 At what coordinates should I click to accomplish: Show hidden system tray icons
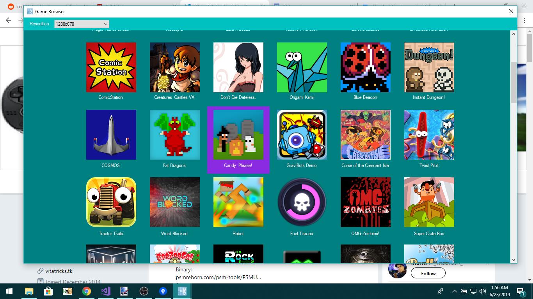(x=454, y=291)
